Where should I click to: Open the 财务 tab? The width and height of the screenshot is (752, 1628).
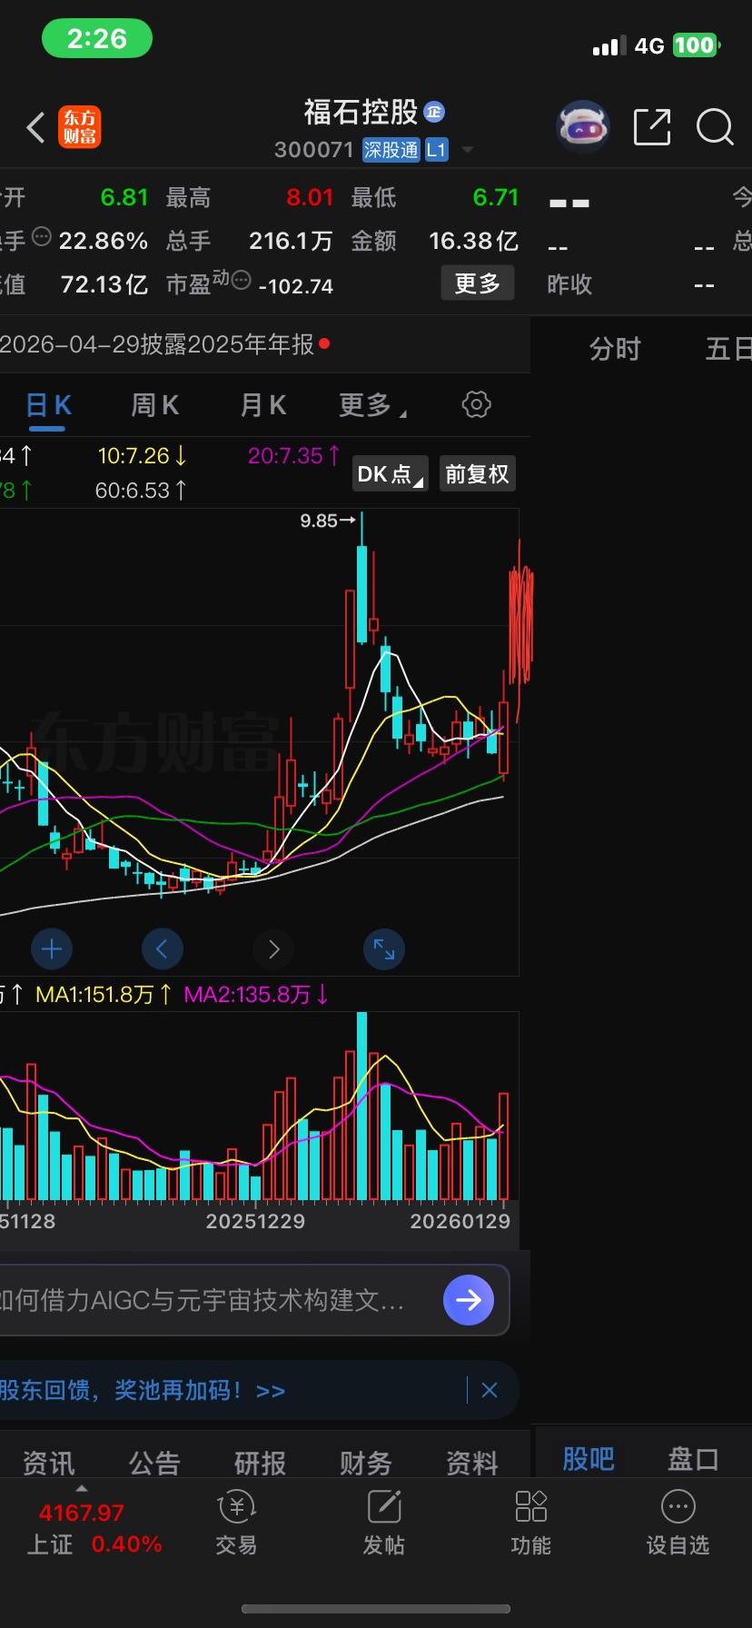point(366,1463)
